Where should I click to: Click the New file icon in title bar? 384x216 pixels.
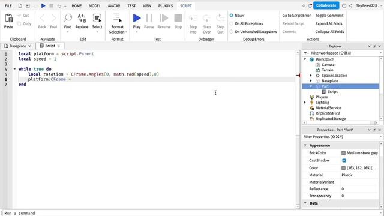(20, 5)
